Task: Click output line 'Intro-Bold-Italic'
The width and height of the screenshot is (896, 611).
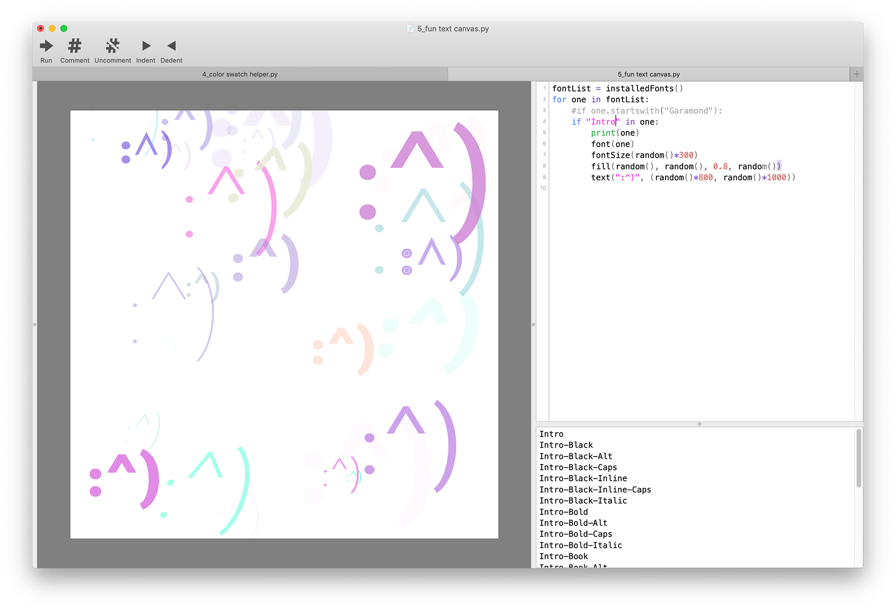Action: tap(581, 545)
